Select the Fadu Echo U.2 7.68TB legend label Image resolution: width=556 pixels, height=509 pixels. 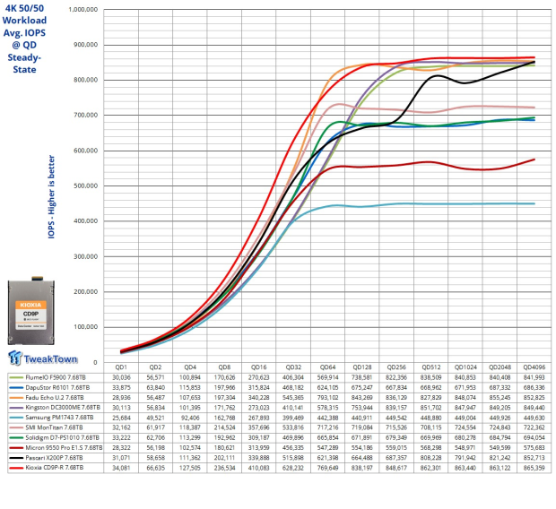(x=55, y=398)
